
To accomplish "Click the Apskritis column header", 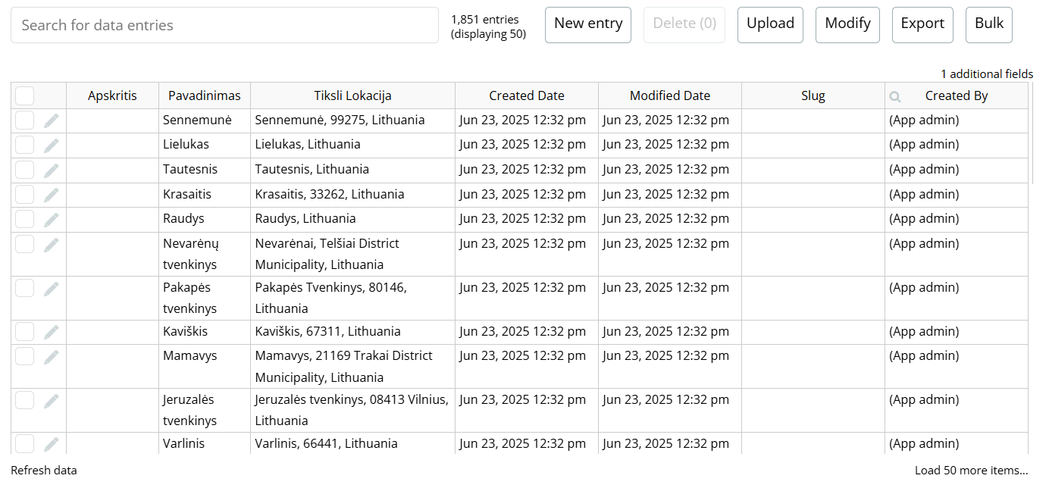I will tap(112, 95).
